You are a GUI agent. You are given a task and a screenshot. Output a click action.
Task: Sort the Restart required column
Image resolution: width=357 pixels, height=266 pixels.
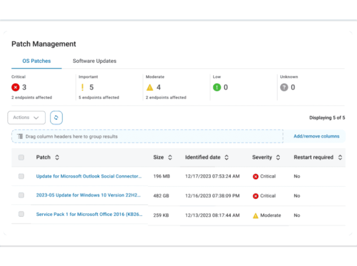340,158
